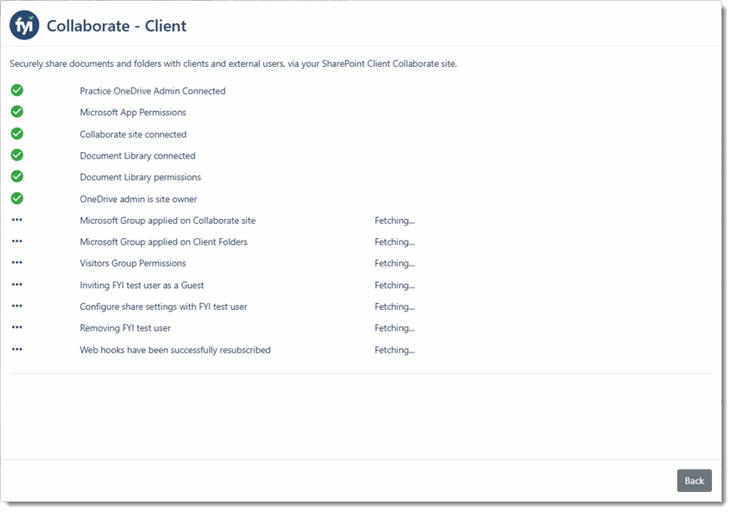Select the Collaborate site connected text
Screen dimensions: 732x512
click(133, 134)
